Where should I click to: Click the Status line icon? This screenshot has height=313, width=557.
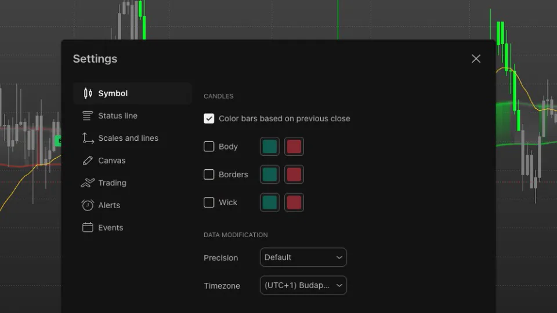pyautogui.click(x=88, y=116)
